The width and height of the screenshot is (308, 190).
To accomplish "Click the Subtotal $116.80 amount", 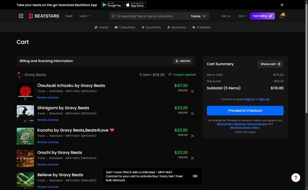I will pyautogui.click(x=277, y=88).
